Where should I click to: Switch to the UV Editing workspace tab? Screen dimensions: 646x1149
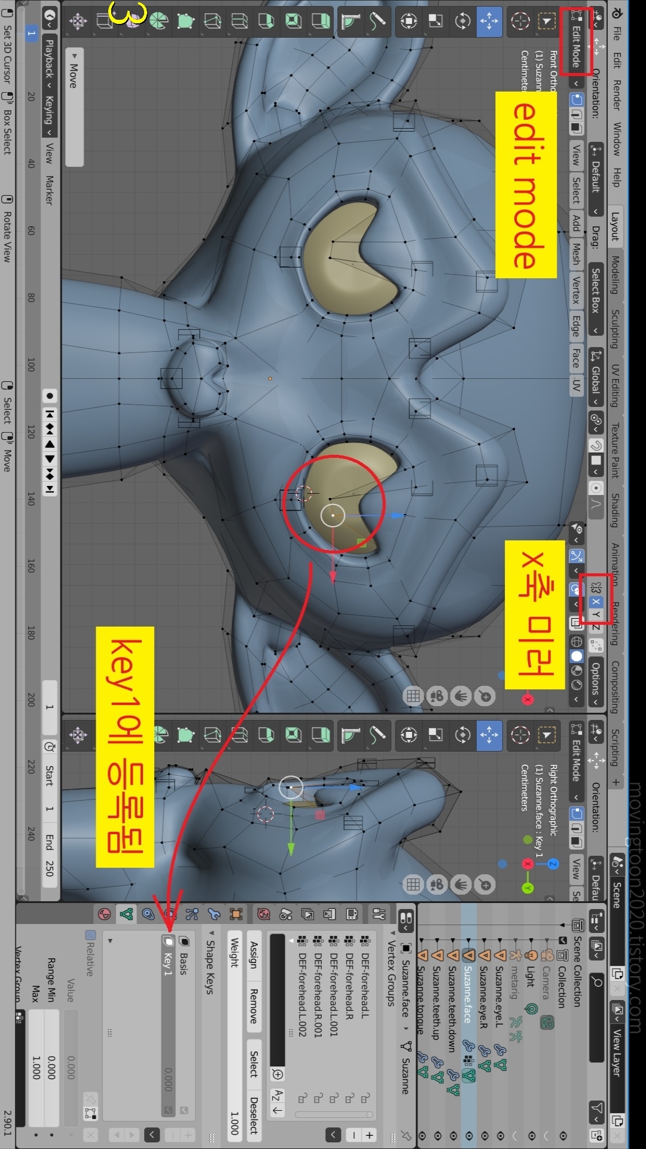pyautogui.click(x=615, y=385)
